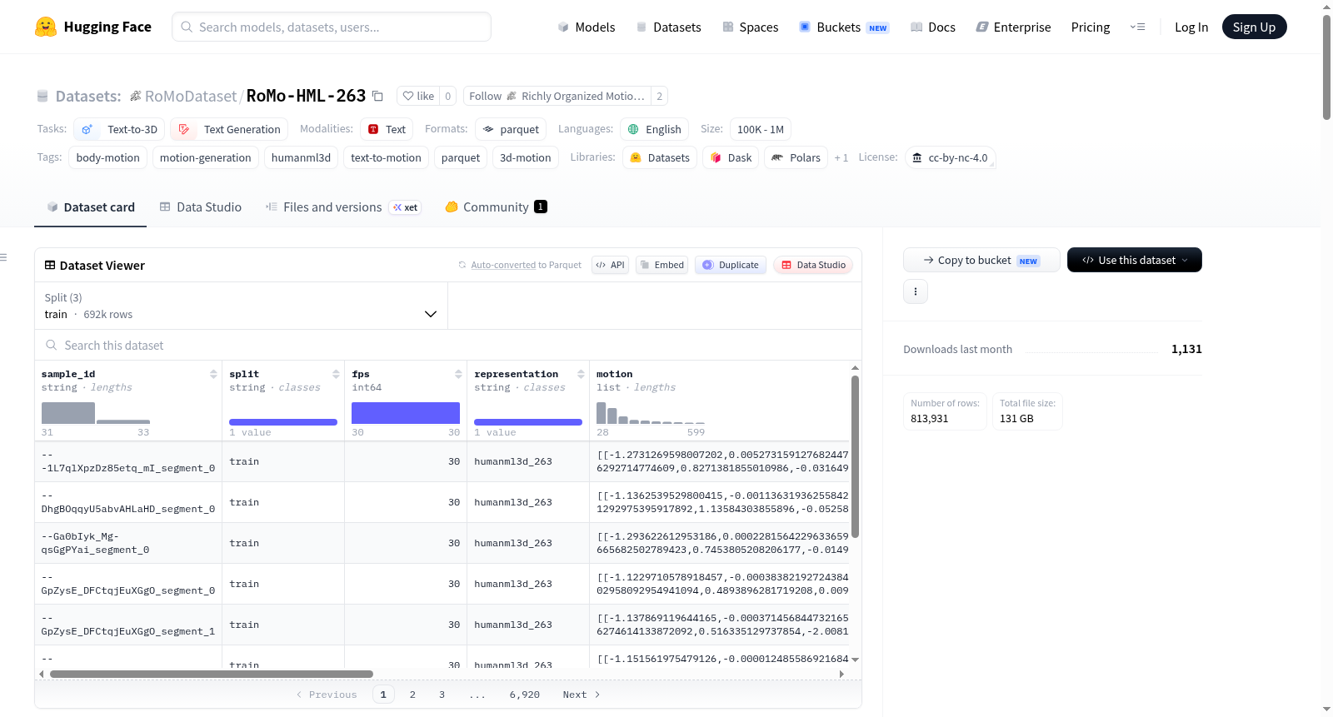Click the Hugging Face logo icon
This screenshot has height=717, width=1333.
coord(46,27)
